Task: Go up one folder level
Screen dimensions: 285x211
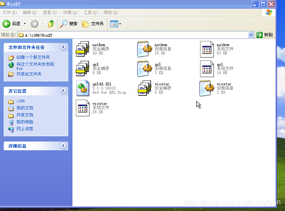Action: 51,24
